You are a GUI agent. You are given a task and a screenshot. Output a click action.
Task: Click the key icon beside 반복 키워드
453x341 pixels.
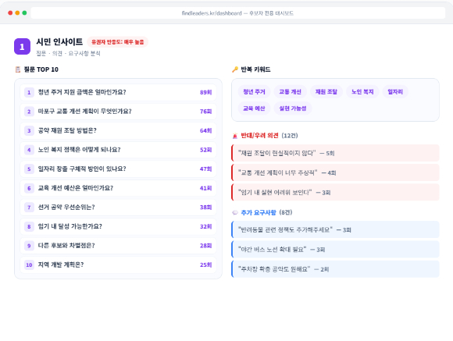[x=235, y=69]
